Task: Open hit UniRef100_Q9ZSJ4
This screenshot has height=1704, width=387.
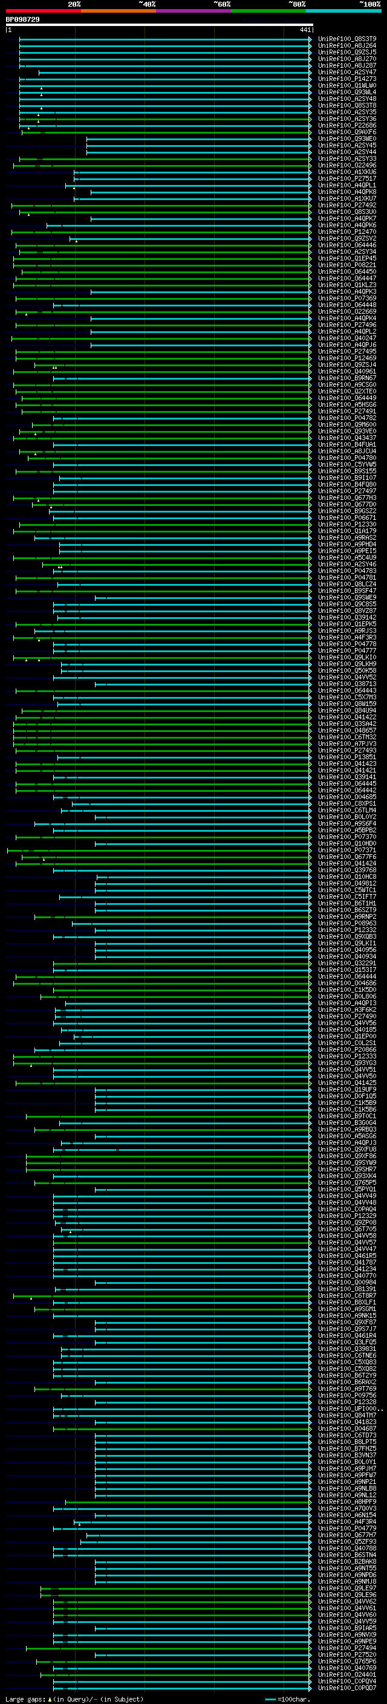Action: pos(347,365)
